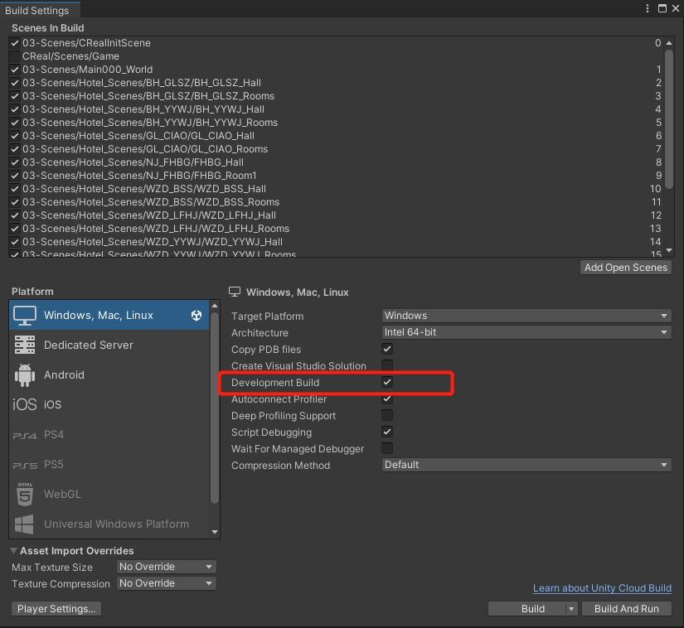Collapse Asset Import Overrides section
684x628 pixels.
pyautogui.click(x=14, y=551)
